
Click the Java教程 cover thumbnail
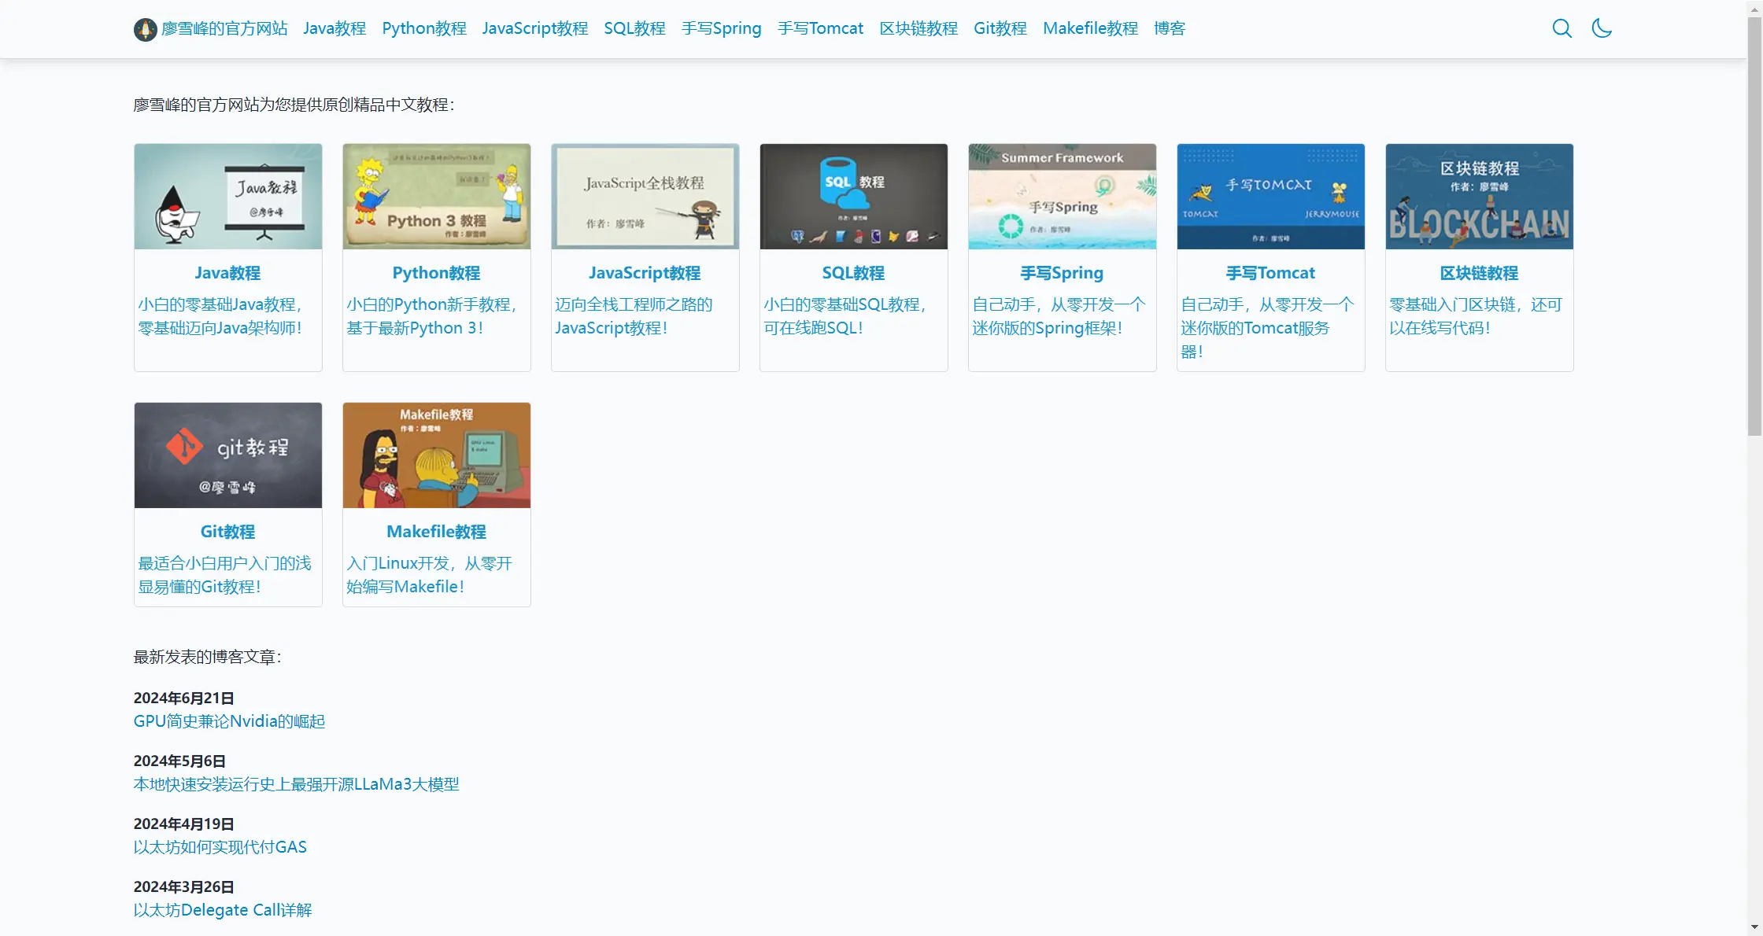click(x=227, y=196)
